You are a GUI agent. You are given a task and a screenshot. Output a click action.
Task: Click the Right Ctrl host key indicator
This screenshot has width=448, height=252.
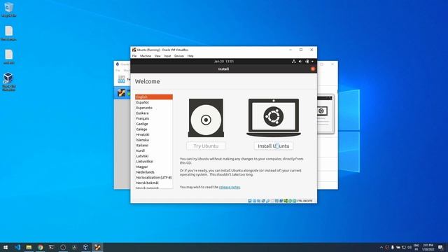(304, 201)
